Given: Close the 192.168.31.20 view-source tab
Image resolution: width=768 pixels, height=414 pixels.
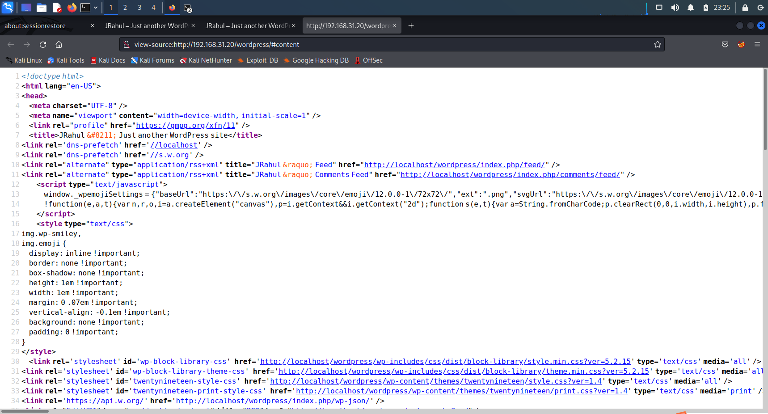Looking at the screenshot, I should [x=394, y=26].
